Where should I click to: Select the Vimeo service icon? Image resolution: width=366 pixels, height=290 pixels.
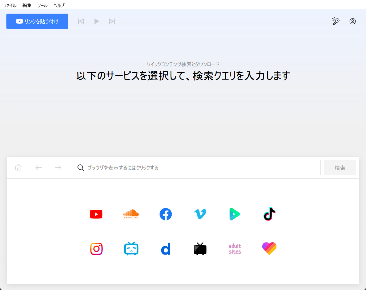[200, 214]
